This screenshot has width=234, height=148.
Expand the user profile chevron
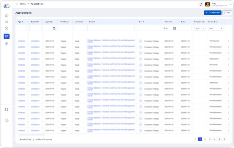[230, 5]
